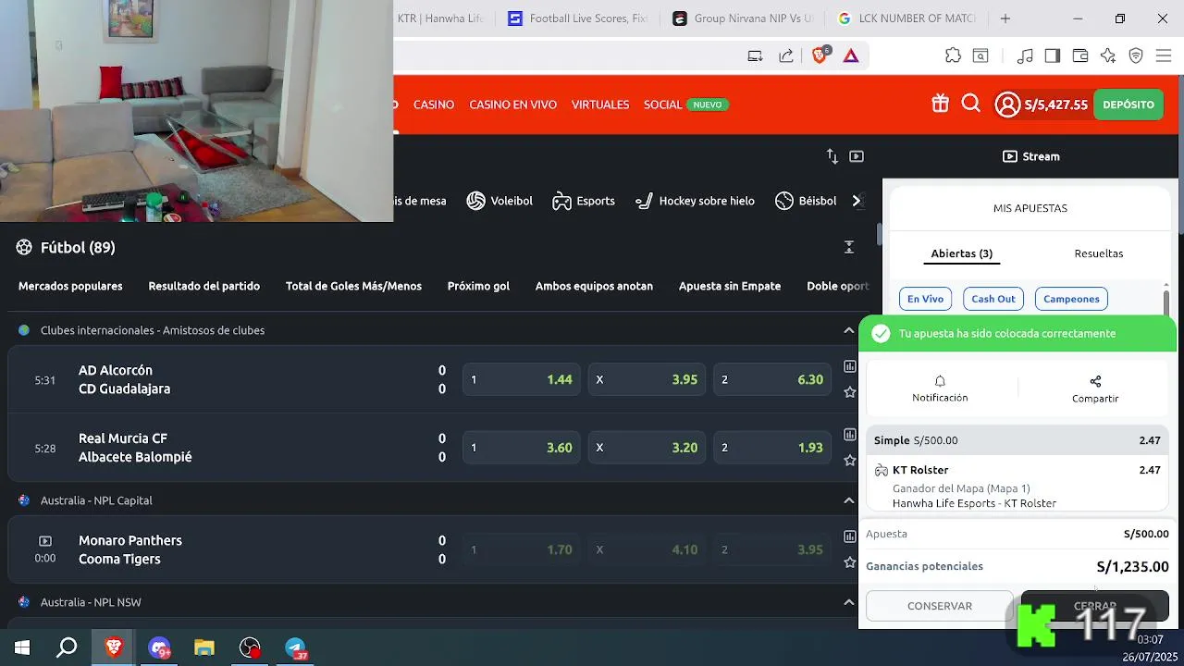
Task: Switch to Abiertas (3) tab
Action: [962, 253]
